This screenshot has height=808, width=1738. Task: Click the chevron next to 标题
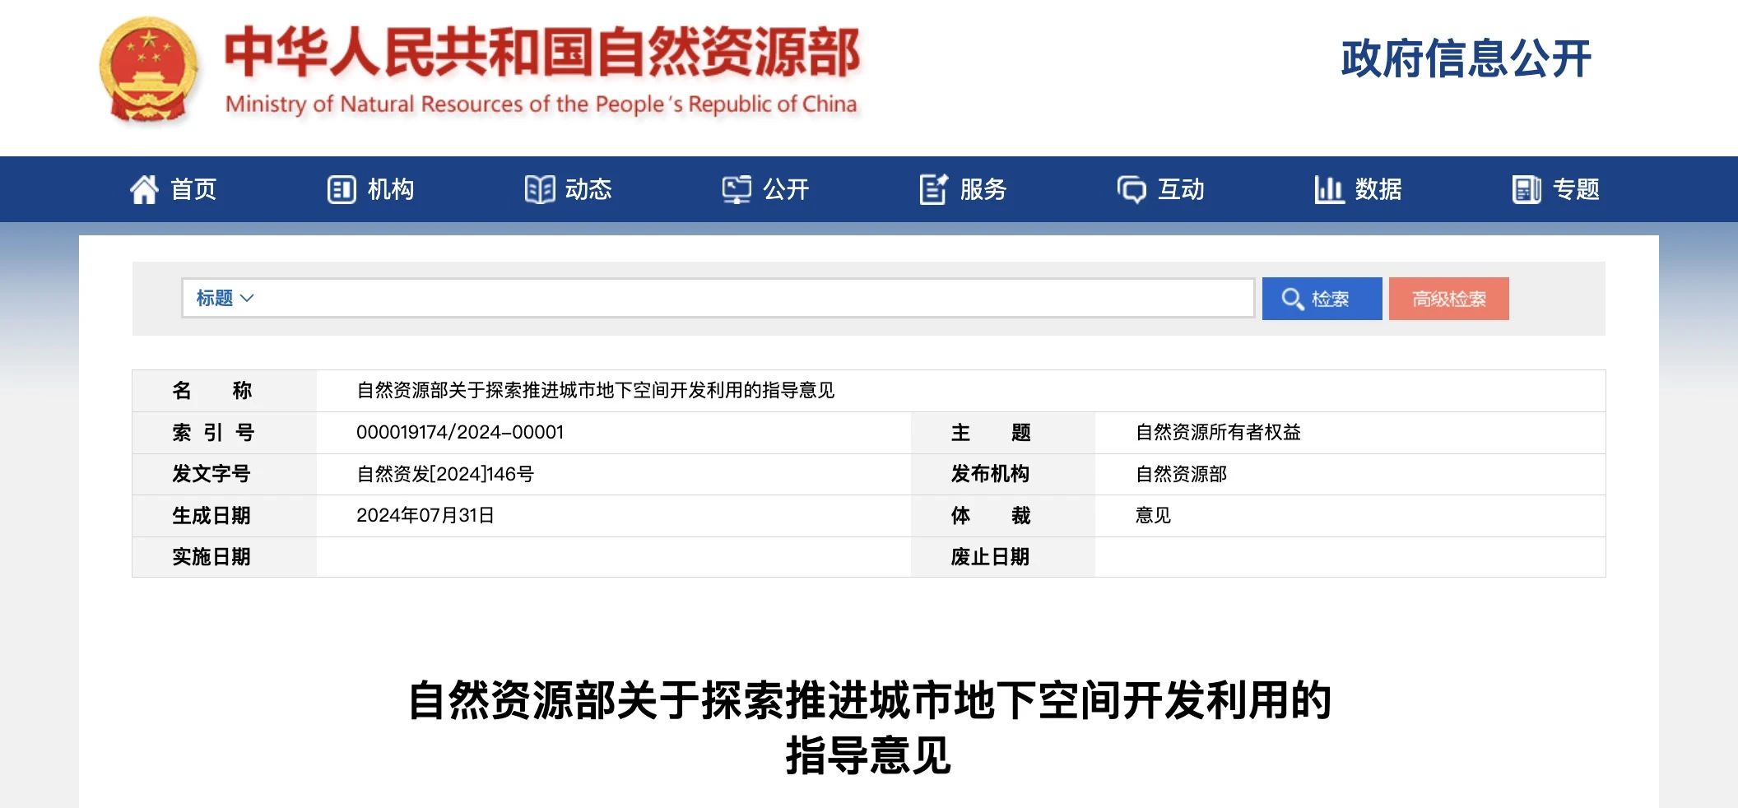coord(247,298)
